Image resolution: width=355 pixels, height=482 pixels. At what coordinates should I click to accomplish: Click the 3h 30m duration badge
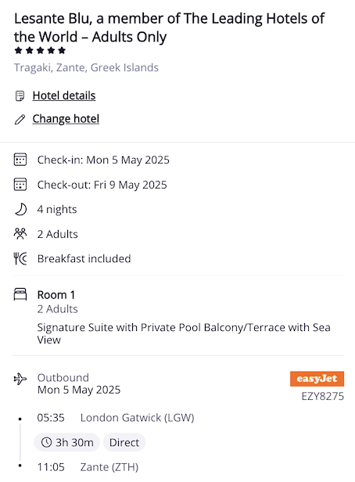pos(67,442)
